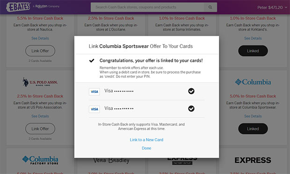
Task: Uncheck the first Visa card checkmark
Action: pos(191,91)
